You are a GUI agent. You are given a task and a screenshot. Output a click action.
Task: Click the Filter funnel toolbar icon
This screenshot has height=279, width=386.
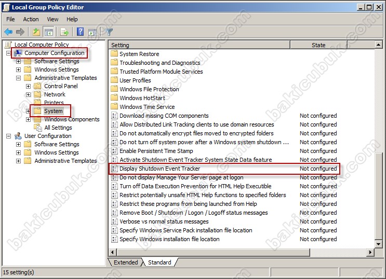click(x=109, y=32)
